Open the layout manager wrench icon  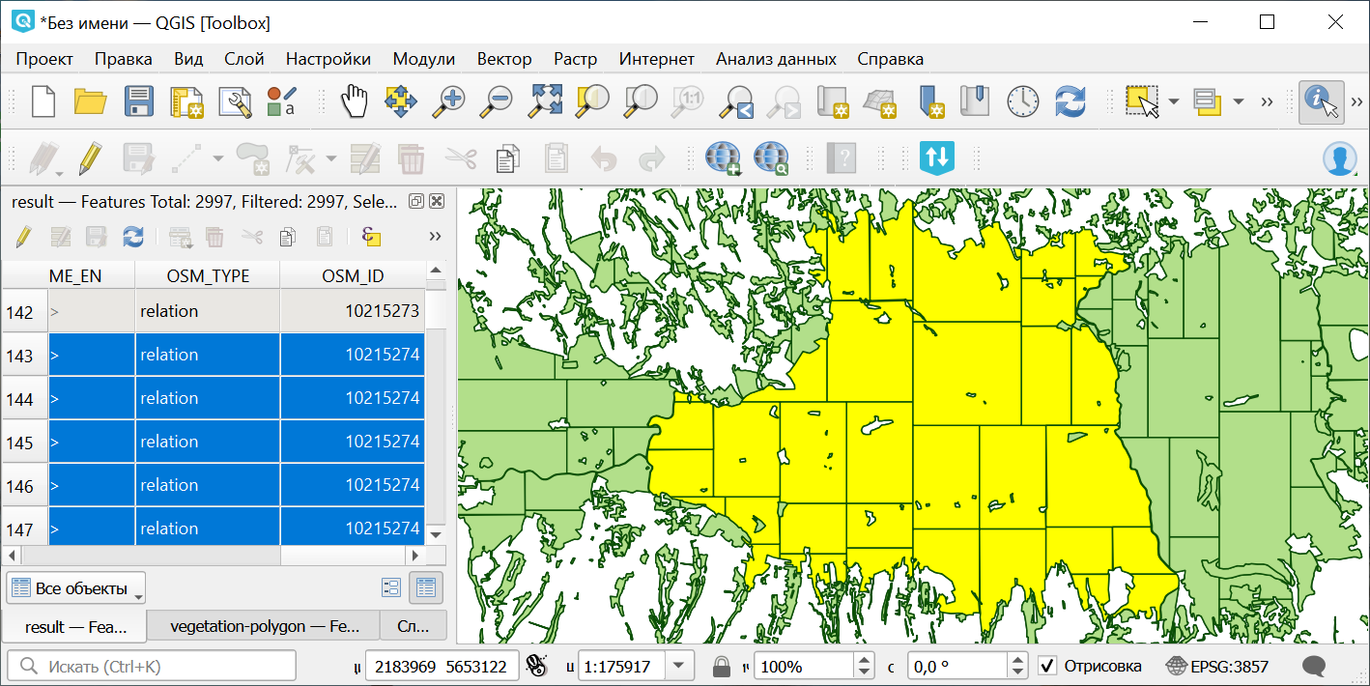point(234,101)
